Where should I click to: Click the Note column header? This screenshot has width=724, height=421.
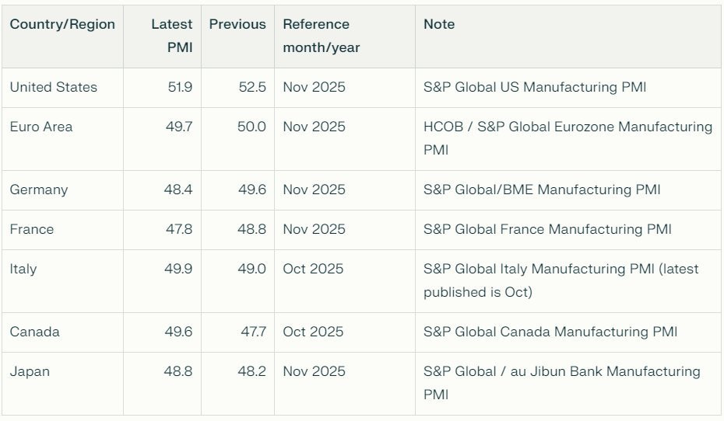click(x=439, y=24)
